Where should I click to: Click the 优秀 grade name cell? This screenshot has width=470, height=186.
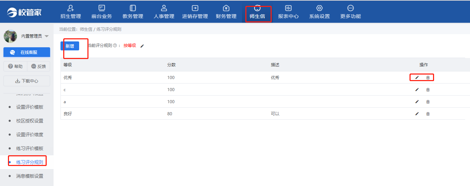coord(68,78)
